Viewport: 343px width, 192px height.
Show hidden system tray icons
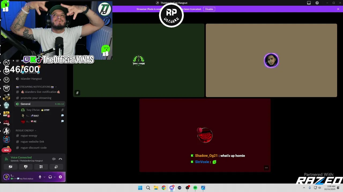coord(304,188)
